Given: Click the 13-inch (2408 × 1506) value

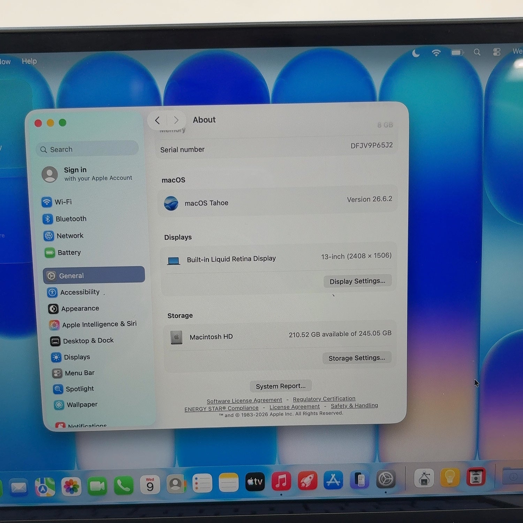Looking at the screenshot, I should tap(356, 256).
